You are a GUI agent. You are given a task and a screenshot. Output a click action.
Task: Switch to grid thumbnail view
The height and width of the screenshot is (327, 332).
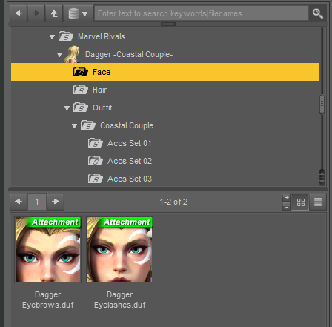point(300,202)
